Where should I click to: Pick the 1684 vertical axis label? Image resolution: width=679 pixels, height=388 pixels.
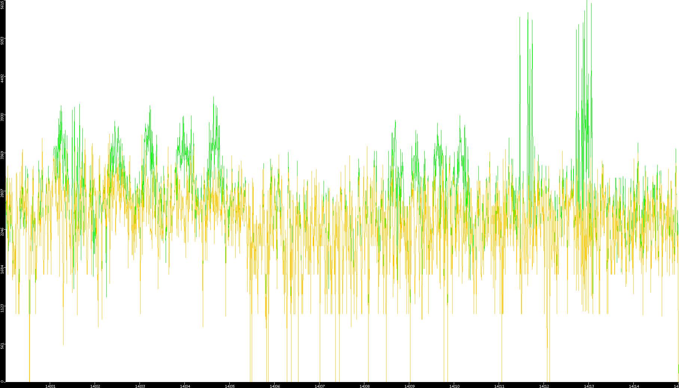(2, 270)
